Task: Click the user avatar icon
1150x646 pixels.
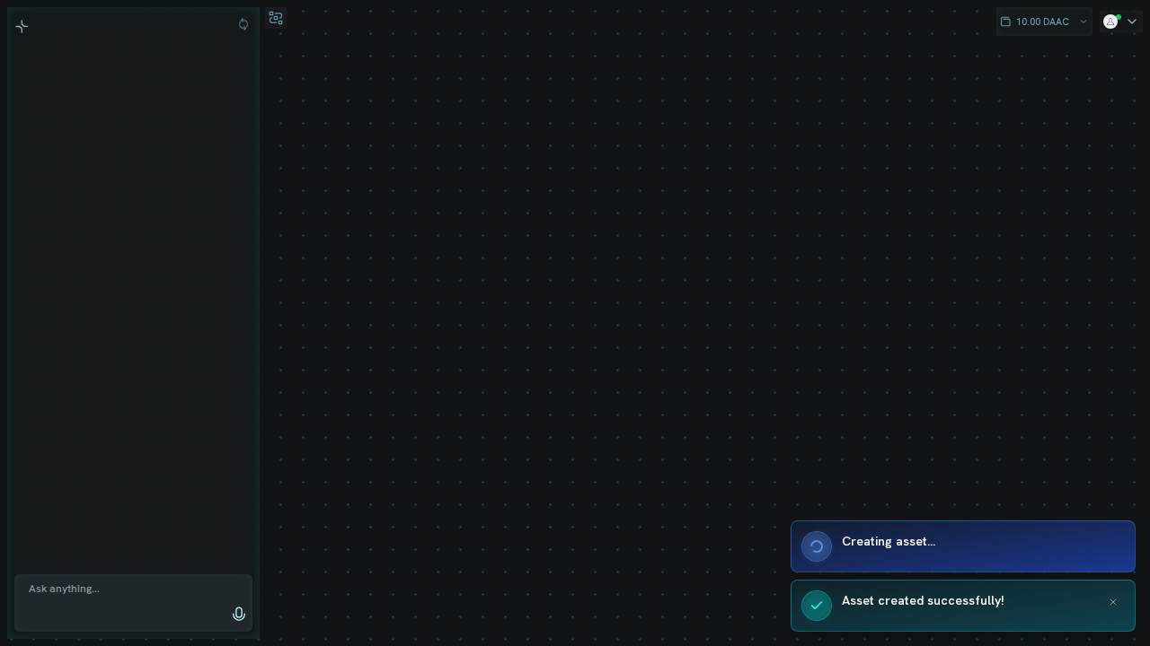Action: 1110,22
